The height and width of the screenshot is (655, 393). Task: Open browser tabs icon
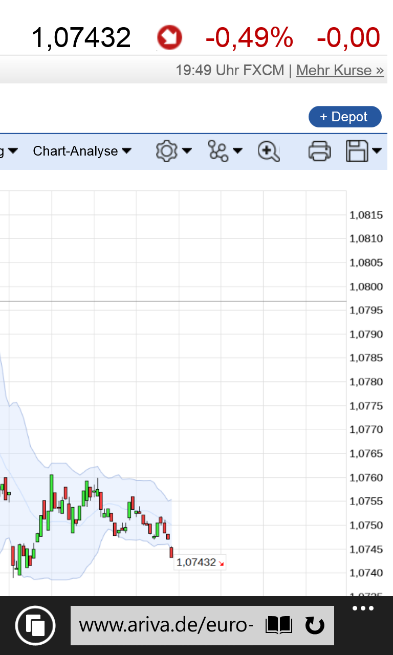35,625
